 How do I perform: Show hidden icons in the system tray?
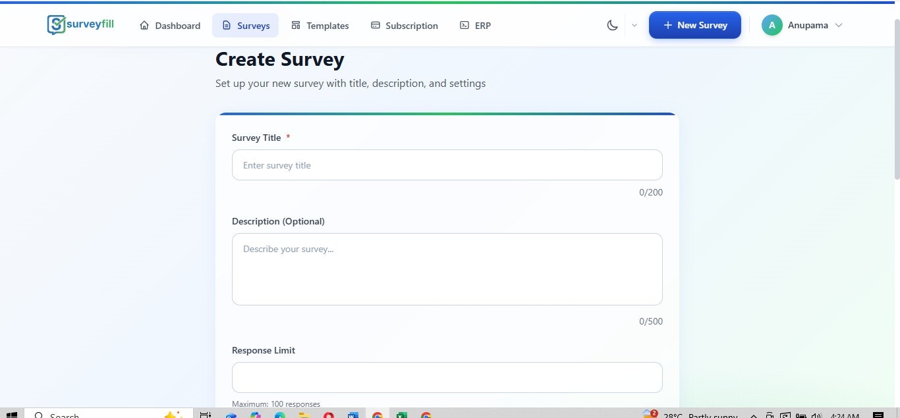[753, 415]
